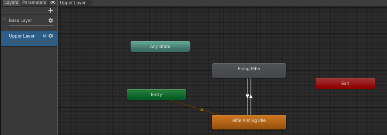The image size is (387, 135).
Task: Select the Firing Rifle state
Action: (249, 70)
